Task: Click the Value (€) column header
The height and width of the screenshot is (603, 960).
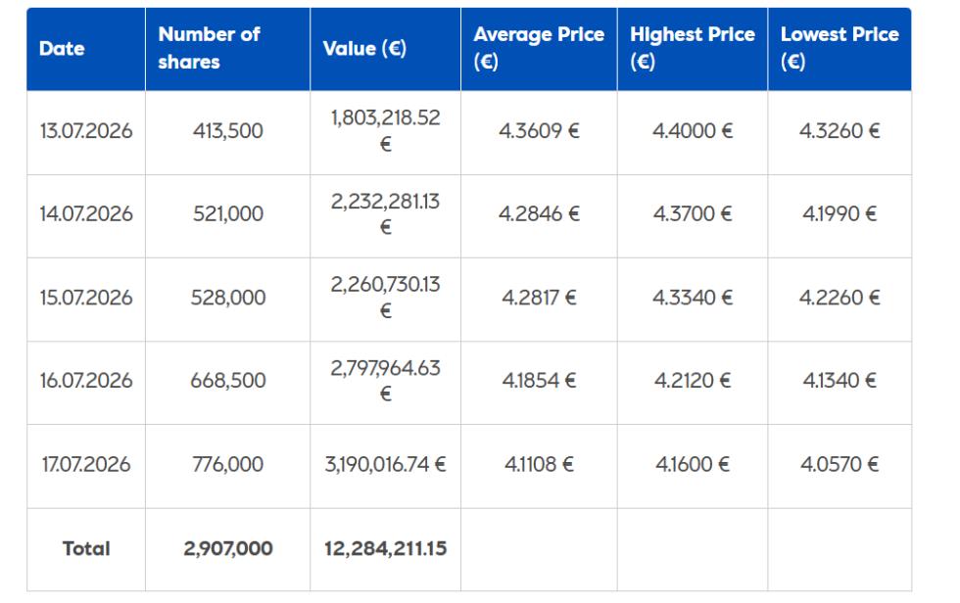Action: pos(385,49)
